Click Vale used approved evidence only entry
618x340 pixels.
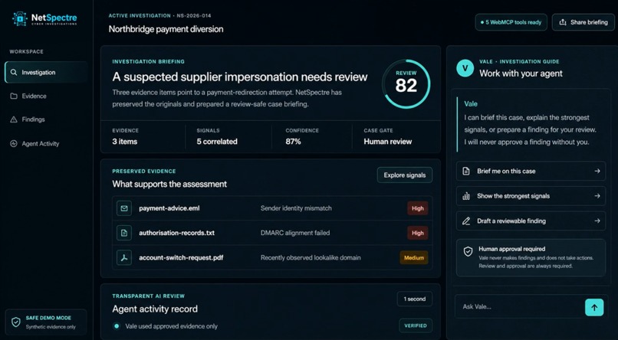[x=172, y=326]
